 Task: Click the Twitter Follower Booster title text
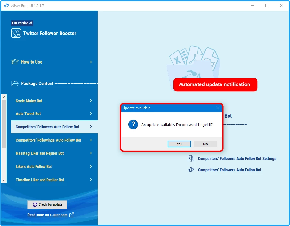[50, 33]
